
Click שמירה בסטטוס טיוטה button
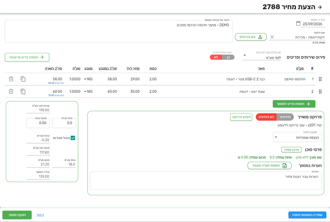coord(307,215)
